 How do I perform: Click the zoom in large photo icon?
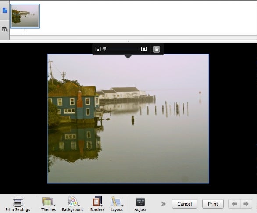(144, 49)
